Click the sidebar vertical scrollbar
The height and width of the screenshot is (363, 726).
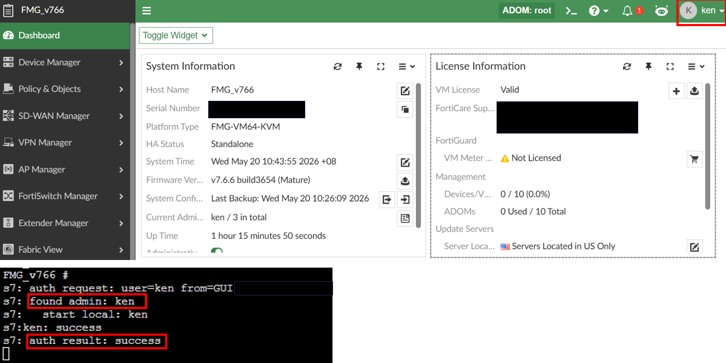tap(132, 141)
